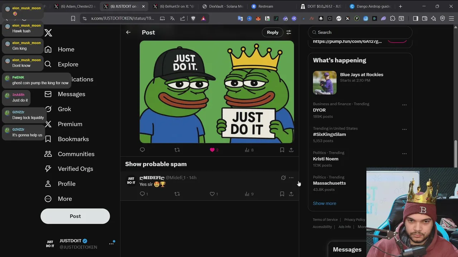This screenshot has height=257, width=458.
Task: Open Grok from the sidebar
Action: coord(58,109)
